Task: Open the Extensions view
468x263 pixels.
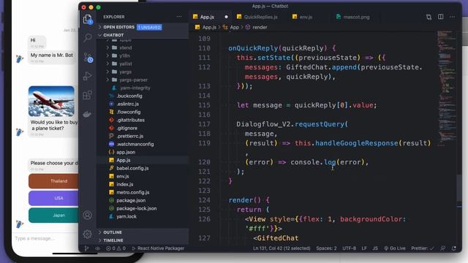Action: 88,95
